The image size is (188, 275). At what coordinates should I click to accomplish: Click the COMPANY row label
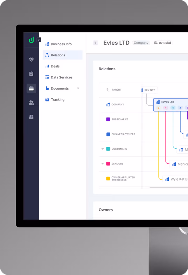118,105
